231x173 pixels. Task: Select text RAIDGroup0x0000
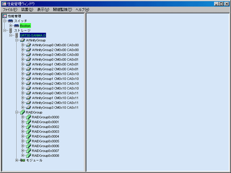(x=45, y=117)
